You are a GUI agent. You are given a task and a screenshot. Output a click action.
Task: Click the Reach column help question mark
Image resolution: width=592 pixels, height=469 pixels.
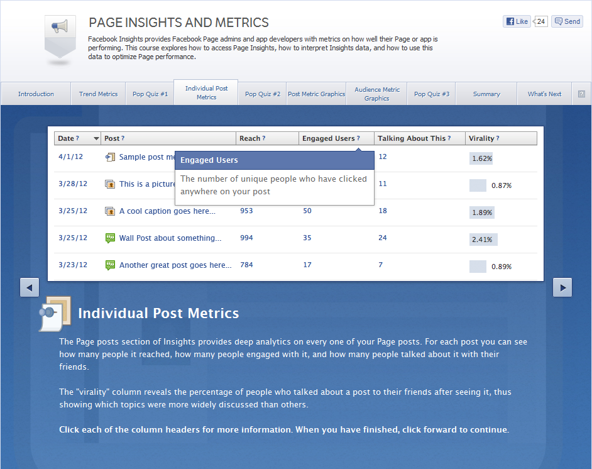click(x=263, y=138)
